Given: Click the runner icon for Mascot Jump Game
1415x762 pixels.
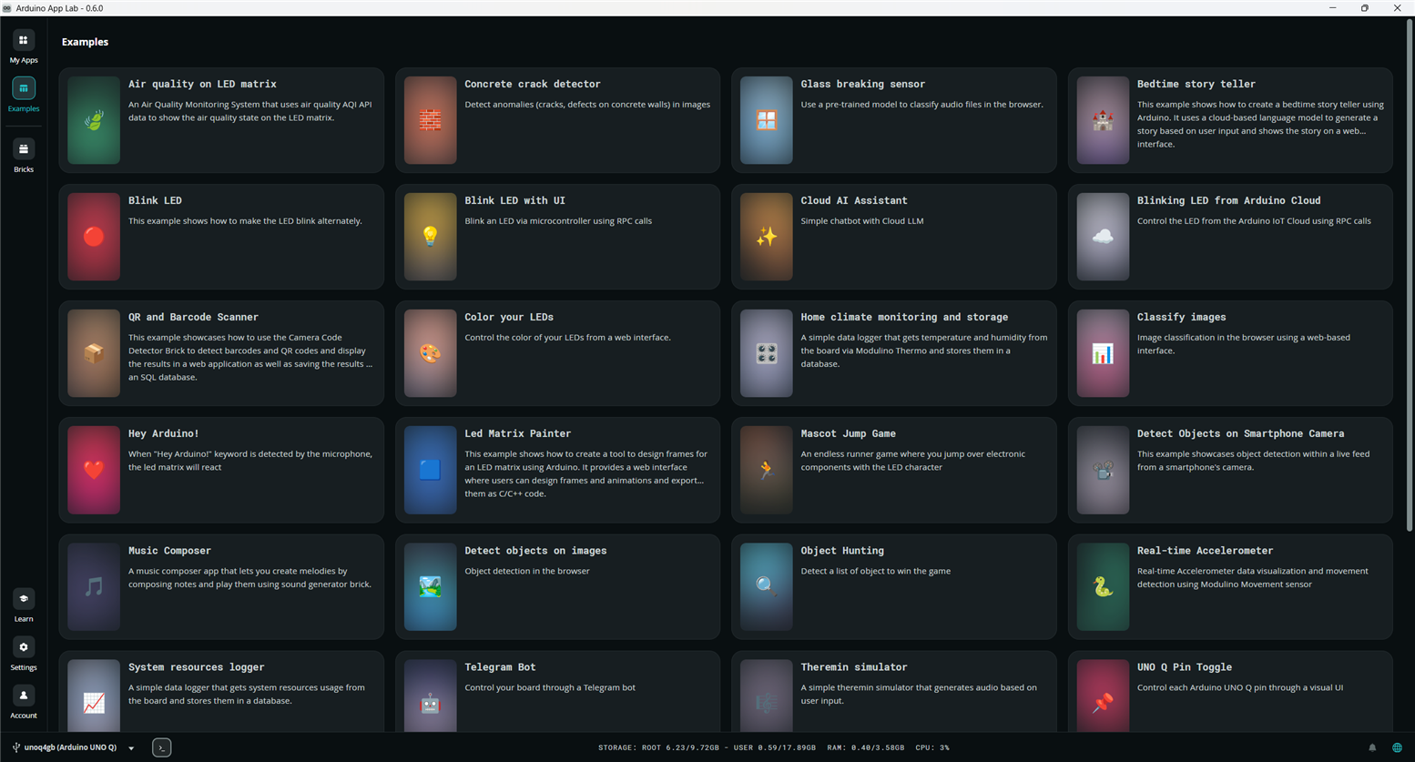Looking at the screenshot, I should coord(767,470).
